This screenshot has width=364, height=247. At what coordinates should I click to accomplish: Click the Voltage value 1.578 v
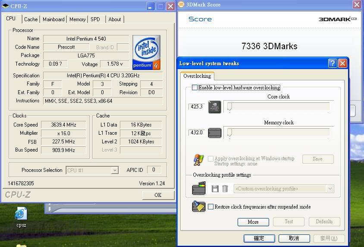tap(114, 64)
